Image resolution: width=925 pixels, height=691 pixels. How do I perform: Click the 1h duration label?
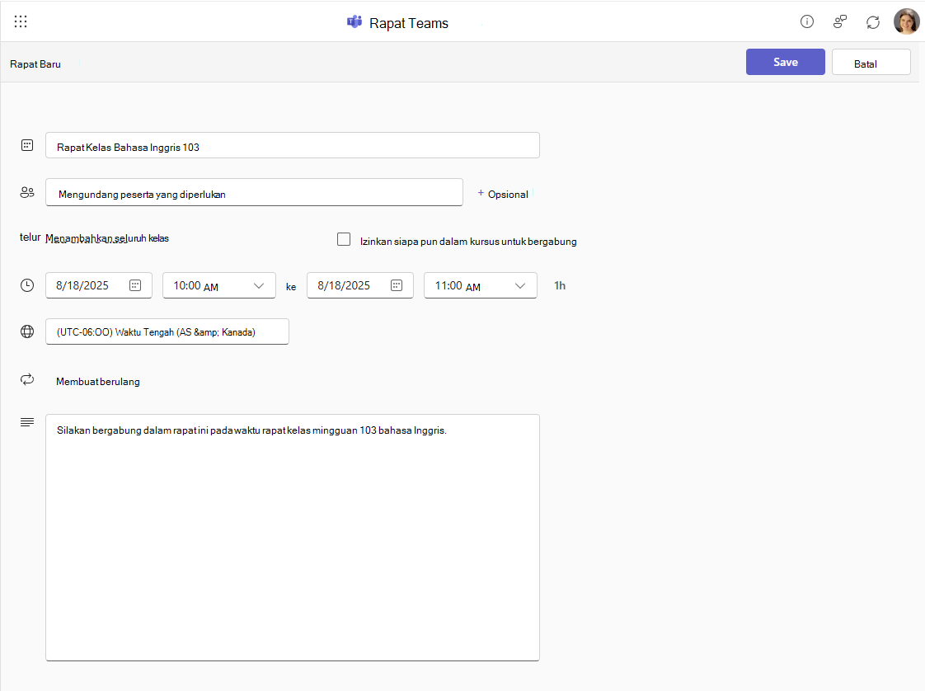pyautogui.click(x=560, y=285)
